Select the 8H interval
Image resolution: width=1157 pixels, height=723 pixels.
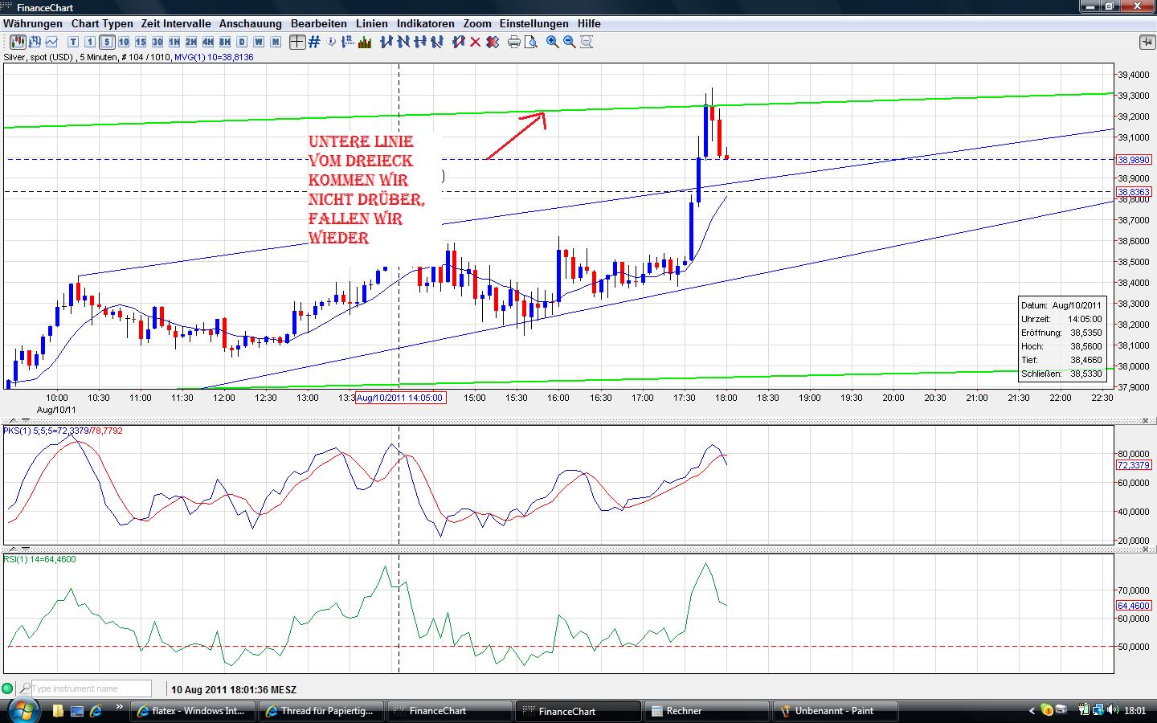[x=225, y=42]
